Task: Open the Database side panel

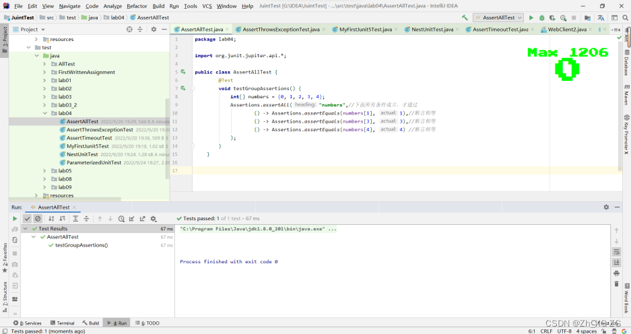Action: click(626, 63)
